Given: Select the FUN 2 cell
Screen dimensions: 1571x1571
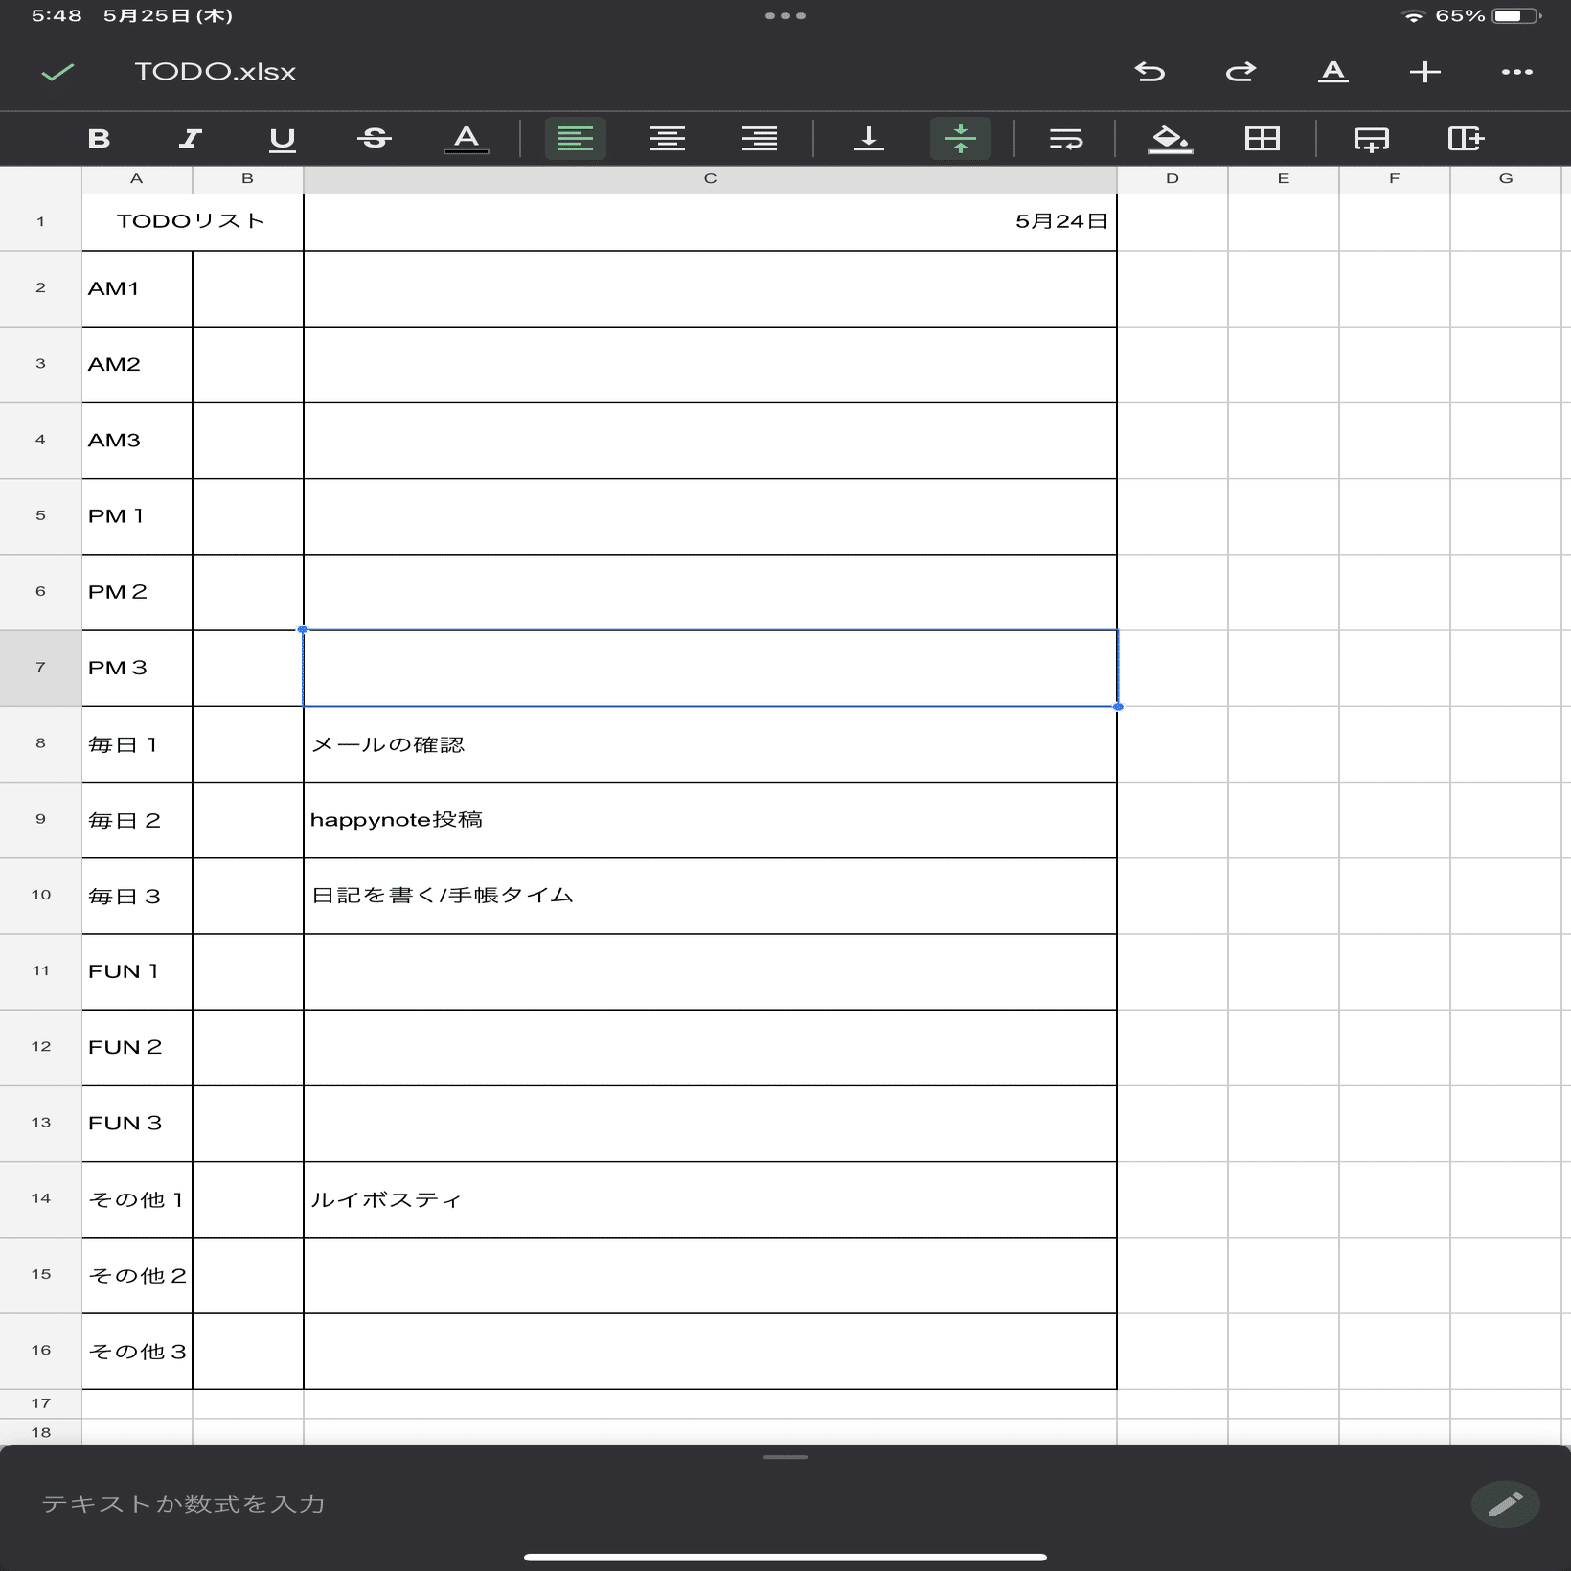Looking at the screenshot, I should click(137, 1047).
